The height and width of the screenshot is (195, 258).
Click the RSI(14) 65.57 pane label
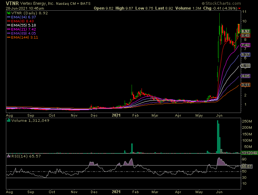point(26,156)
